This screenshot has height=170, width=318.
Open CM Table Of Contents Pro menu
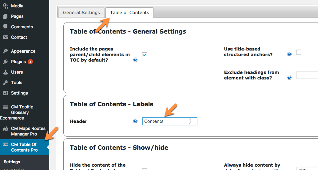click(x=25, y=147)
